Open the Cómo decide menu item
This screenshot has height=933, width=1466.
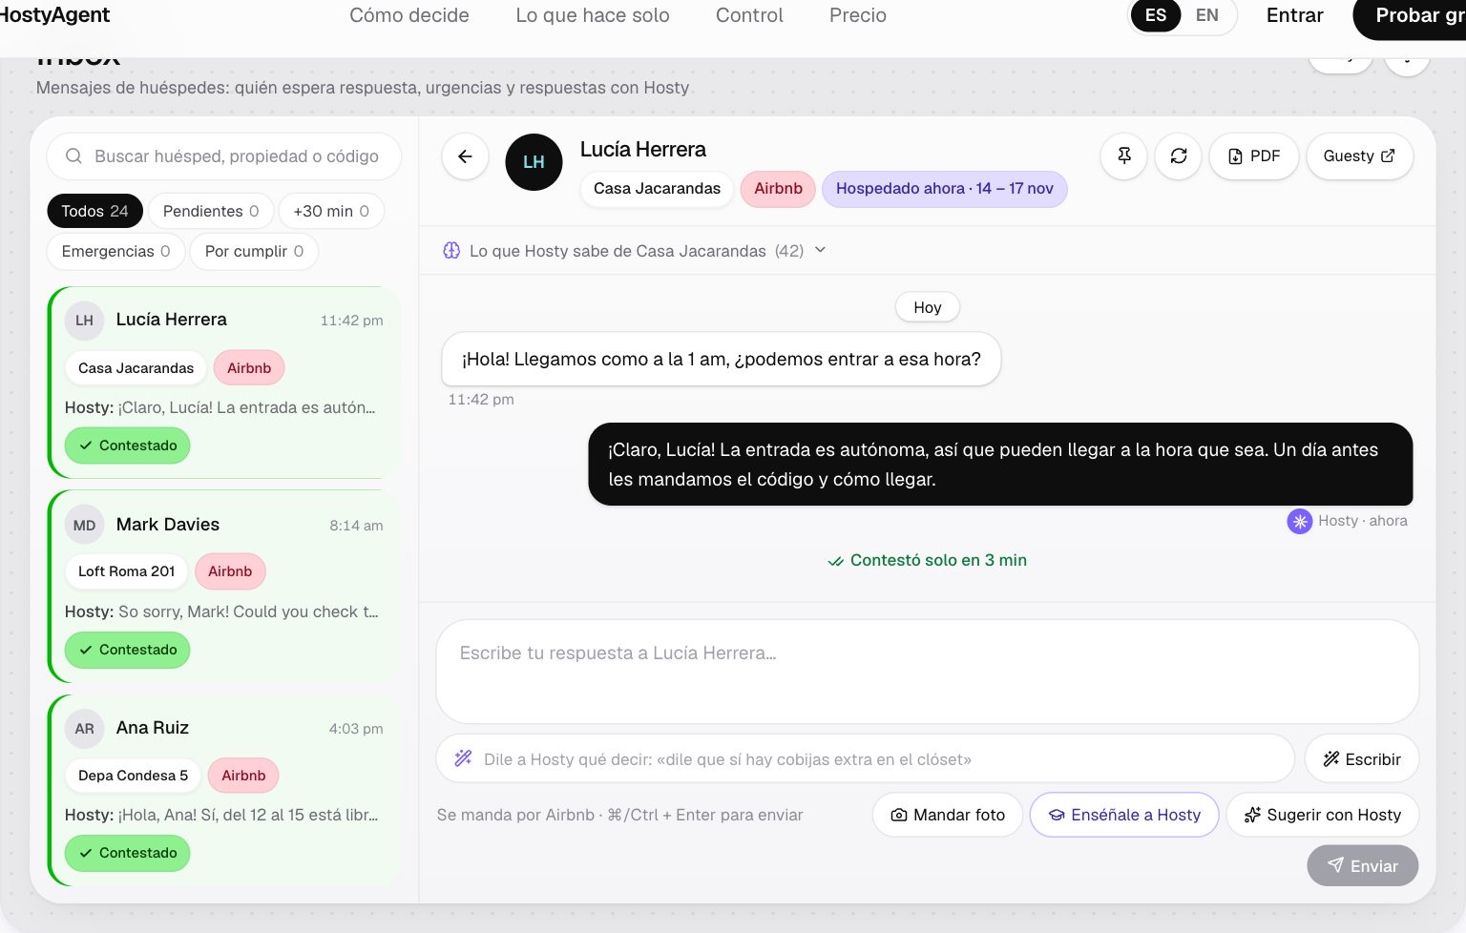(409, 15)
